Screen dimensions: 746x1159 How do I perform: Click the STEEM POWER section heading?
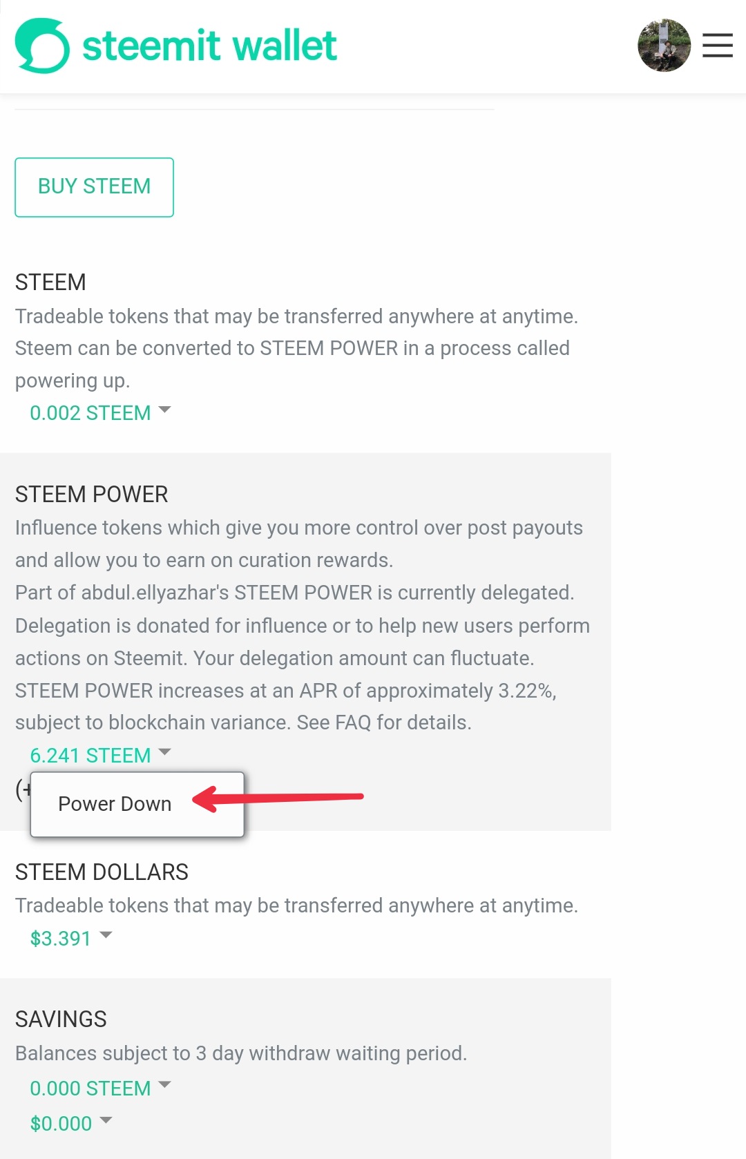coord(92,495)
